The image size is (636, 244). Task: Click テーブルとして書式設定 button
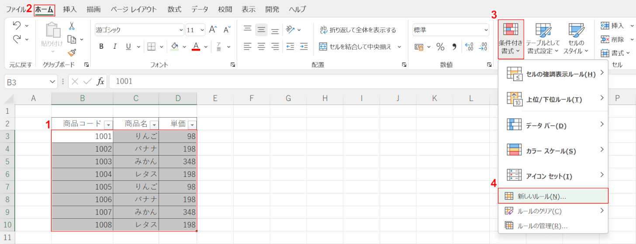pos(543,40)
